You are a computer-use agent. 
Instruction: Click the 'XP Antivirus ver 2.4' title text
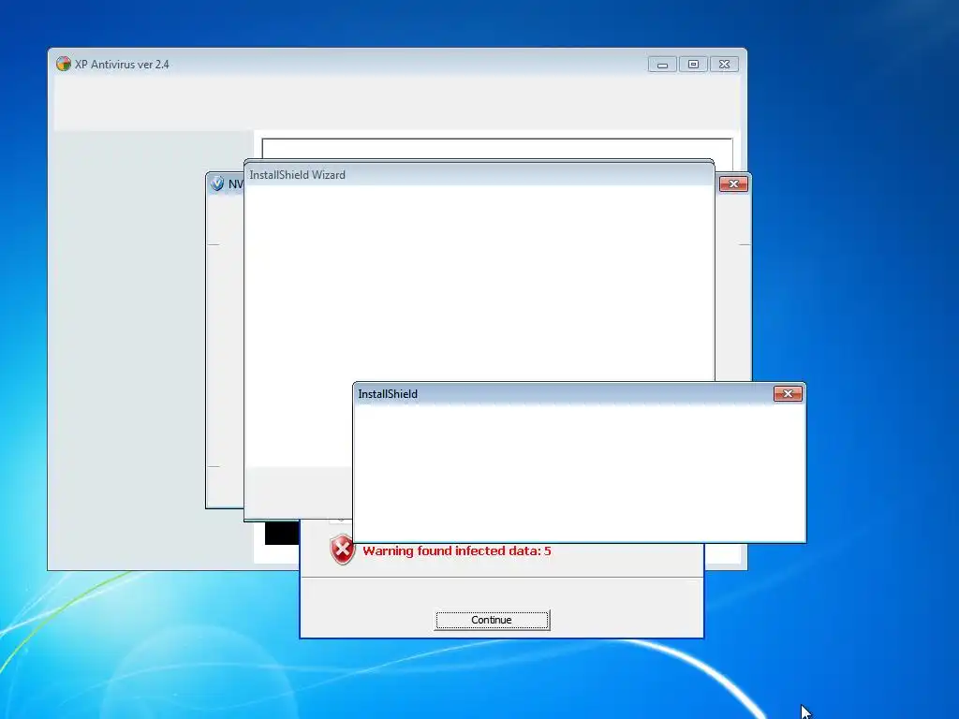click(x=122, y=65)
